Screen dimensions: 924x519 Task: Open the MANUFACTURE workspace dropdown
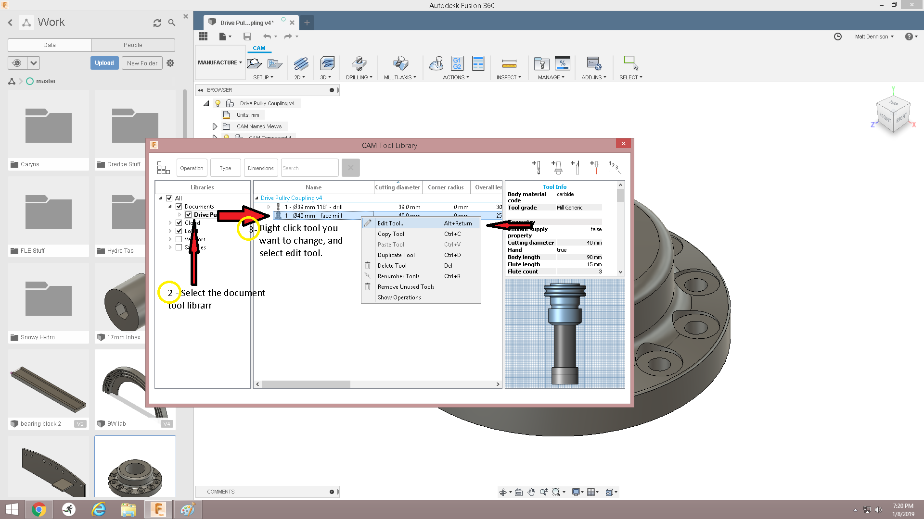pos(220,62)
